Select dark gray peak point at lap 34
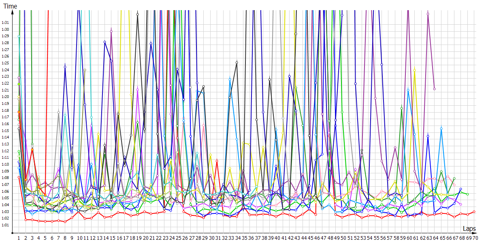486x243 pixels. tap(237, 62)
